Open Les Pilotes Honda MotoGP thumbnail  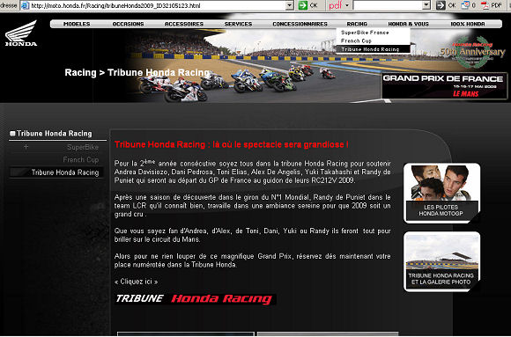click(x=441, y=193)
